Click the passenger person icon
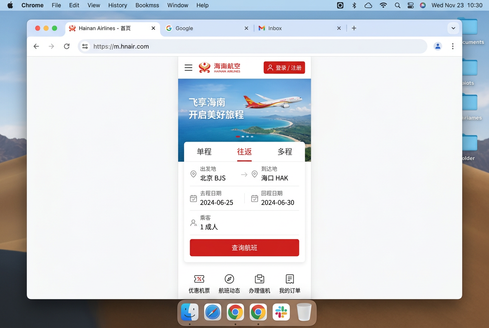 193,223
